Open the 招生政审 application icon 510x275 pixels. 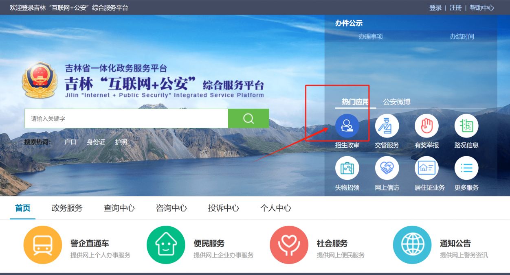347,126
